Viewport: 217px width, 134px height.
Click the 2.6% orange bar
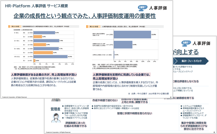38,37
